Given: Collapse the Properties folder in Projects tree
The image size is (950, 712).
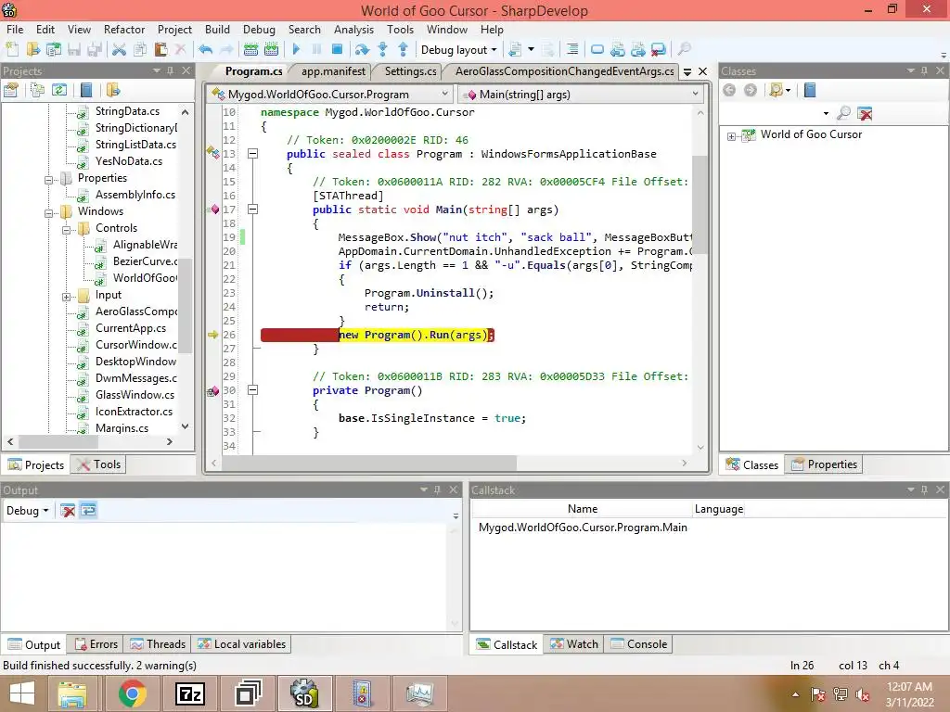Looking at the screenshot, I should coord(48,180).
